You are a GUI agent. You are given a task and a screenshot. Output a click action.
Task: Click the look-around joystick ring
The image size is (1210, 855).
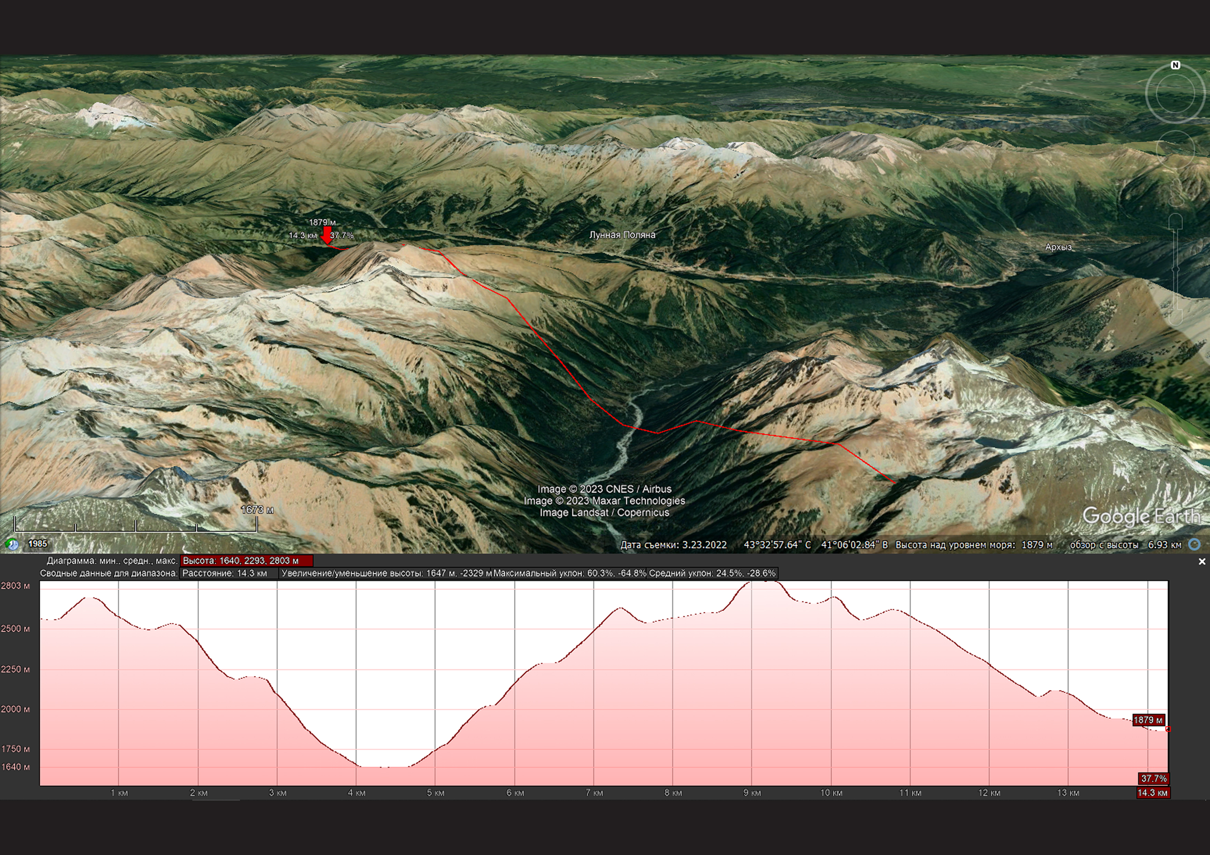pos(1175,94)
